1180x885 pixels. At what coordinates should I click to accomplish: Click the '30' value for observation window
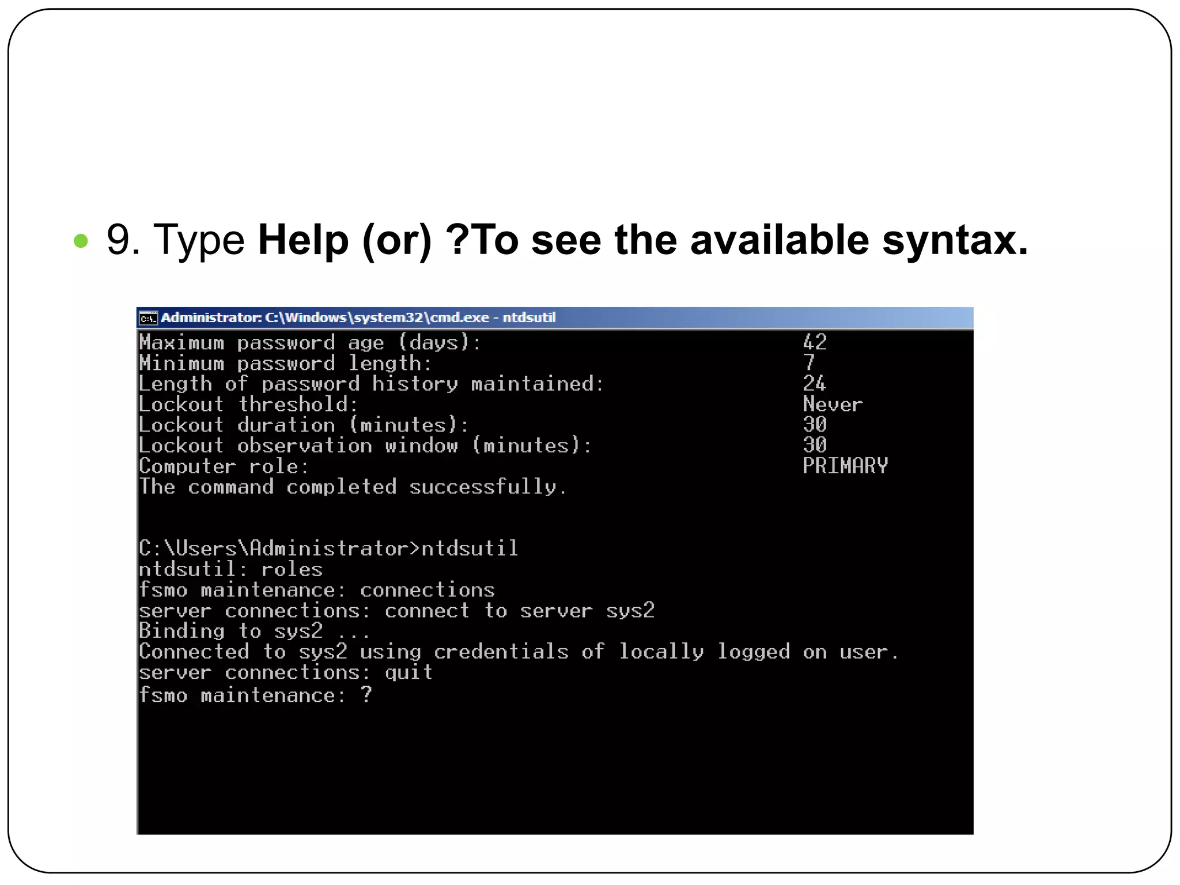(815, 445)
